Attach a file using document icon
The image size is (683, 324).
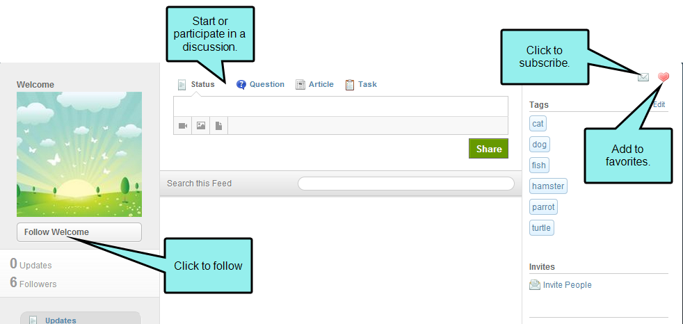[218, 126]
